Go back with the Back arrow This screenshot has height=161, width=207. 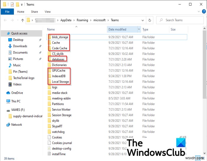(x=5, y=20)
